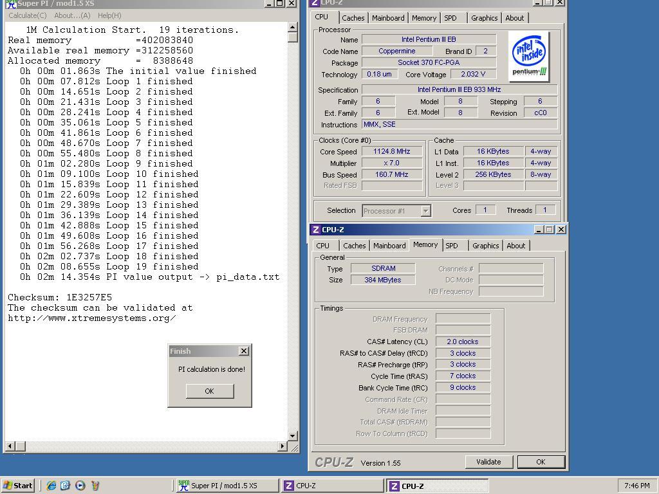Viewport: 659px width, 494px height.
Task: Click OK in the Finish dialog
Action: (209, 391)
